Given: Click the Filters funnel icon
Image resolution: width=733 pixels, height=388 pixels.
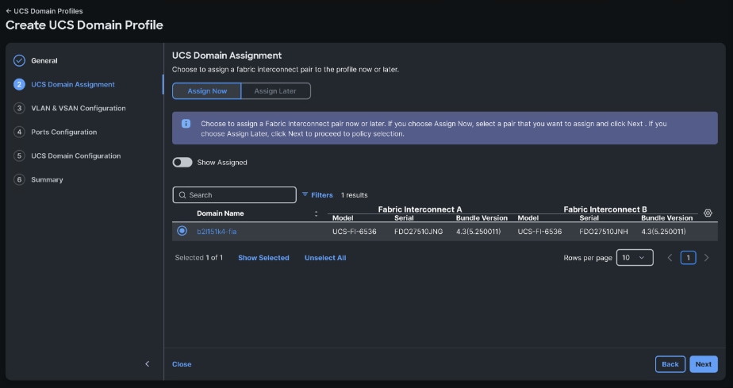Looking at the screenshot, I should coord(305,194).
